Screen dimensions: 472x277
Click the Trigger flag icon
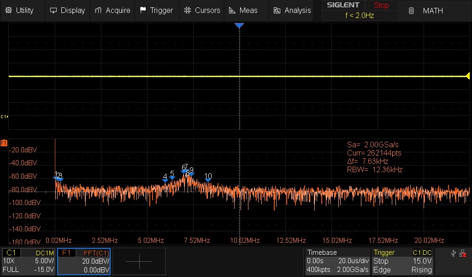tap(143, 10)
